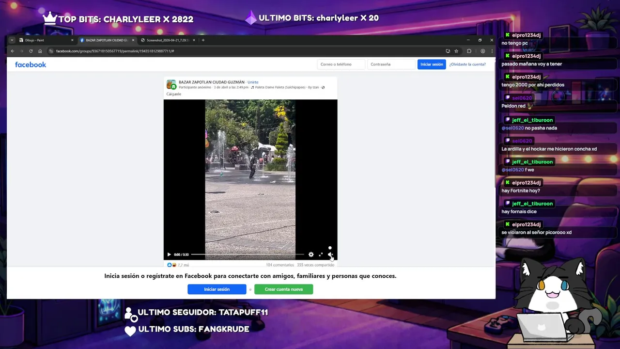Image resolution: width=620 pixels, height=349 pixels.
Task: Close the Dibujo - Paint tab
Action: tap(72, 40)
